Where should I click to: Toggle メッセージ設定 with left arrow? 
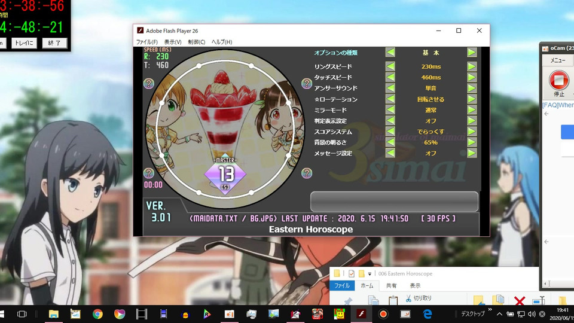tap(390, 153)
